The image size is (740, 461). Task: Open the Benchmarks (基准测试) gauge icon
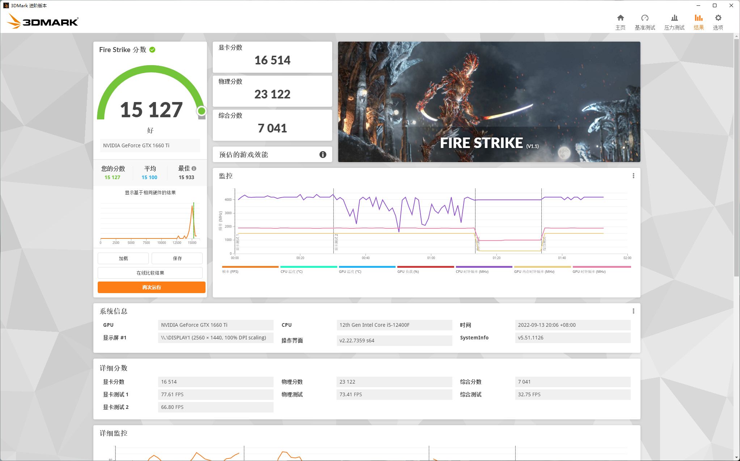(644, 18)
